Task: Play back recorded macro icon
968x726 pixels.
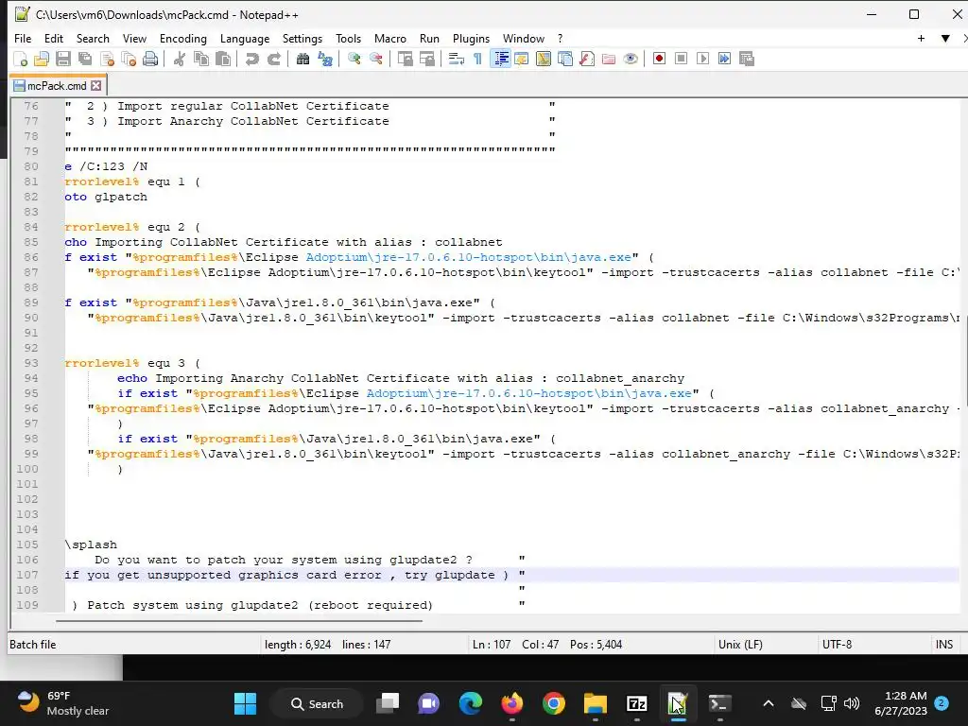Action: point(702,59)
